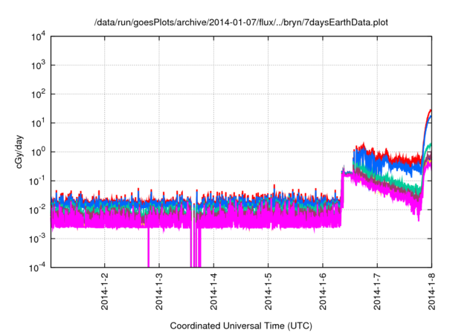
Task: Click the 2014-1-2 date tick label
Action: (105, 291)
